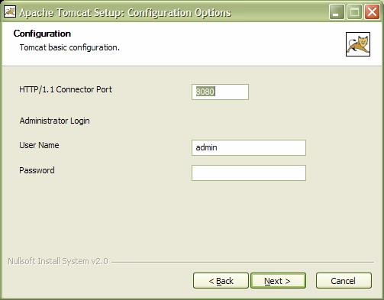Click the Tomcat cat logo in header
This screenshot has width=384, height=300.
[x=358, y=44]
